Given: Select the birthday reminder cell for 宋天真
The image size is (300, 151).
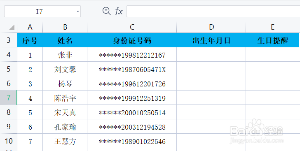Looking at the screenshot, I should (x=273, y=112).
